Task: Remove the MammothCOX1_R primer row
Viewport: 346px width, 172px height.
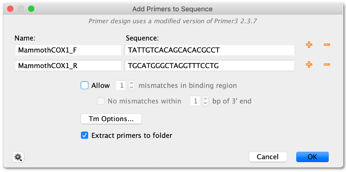Action: click(327, 64)
